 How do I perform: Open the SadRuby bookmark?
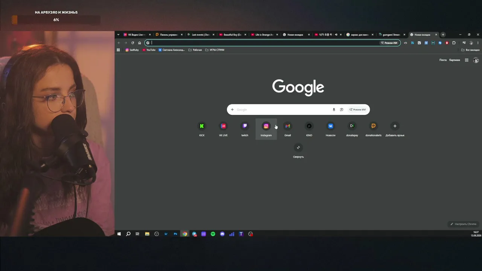point(132,50)
